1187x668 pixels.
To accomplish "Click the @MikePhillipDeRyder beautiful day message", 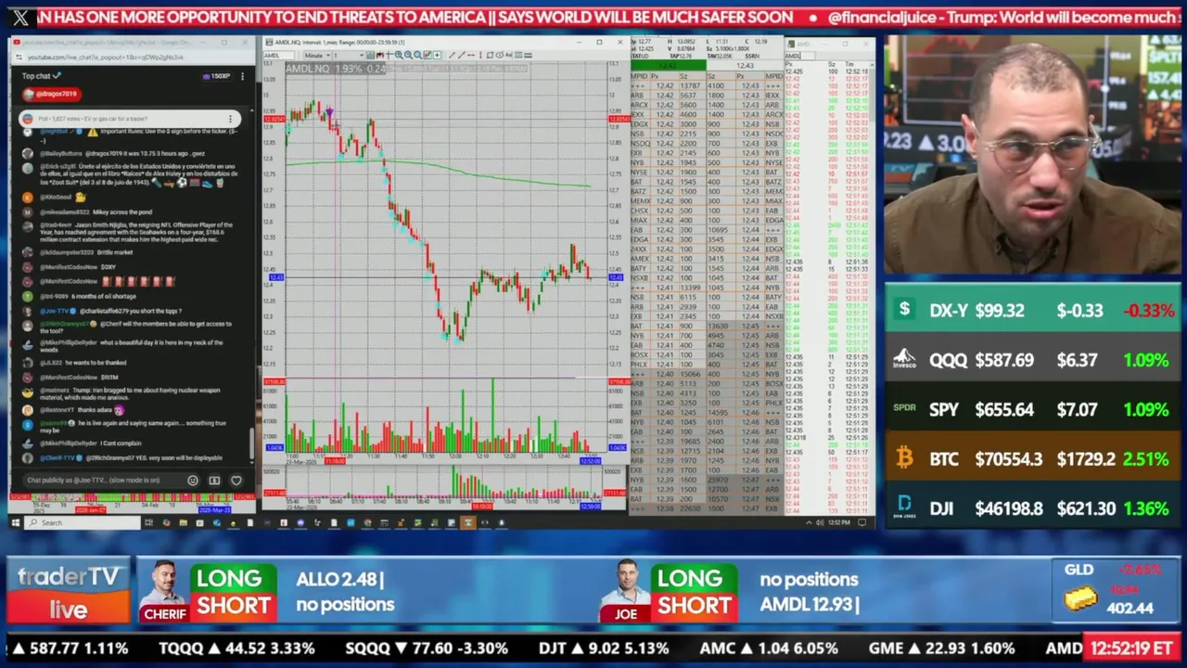I will 132,346.
